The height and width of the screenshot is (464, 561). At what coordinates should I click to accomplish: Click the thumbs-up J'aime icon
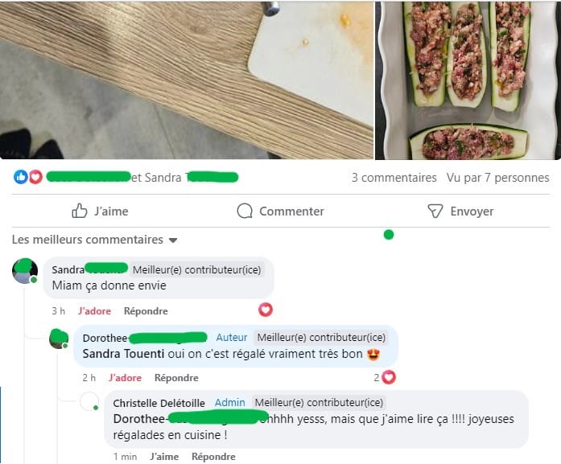[80, 211]
